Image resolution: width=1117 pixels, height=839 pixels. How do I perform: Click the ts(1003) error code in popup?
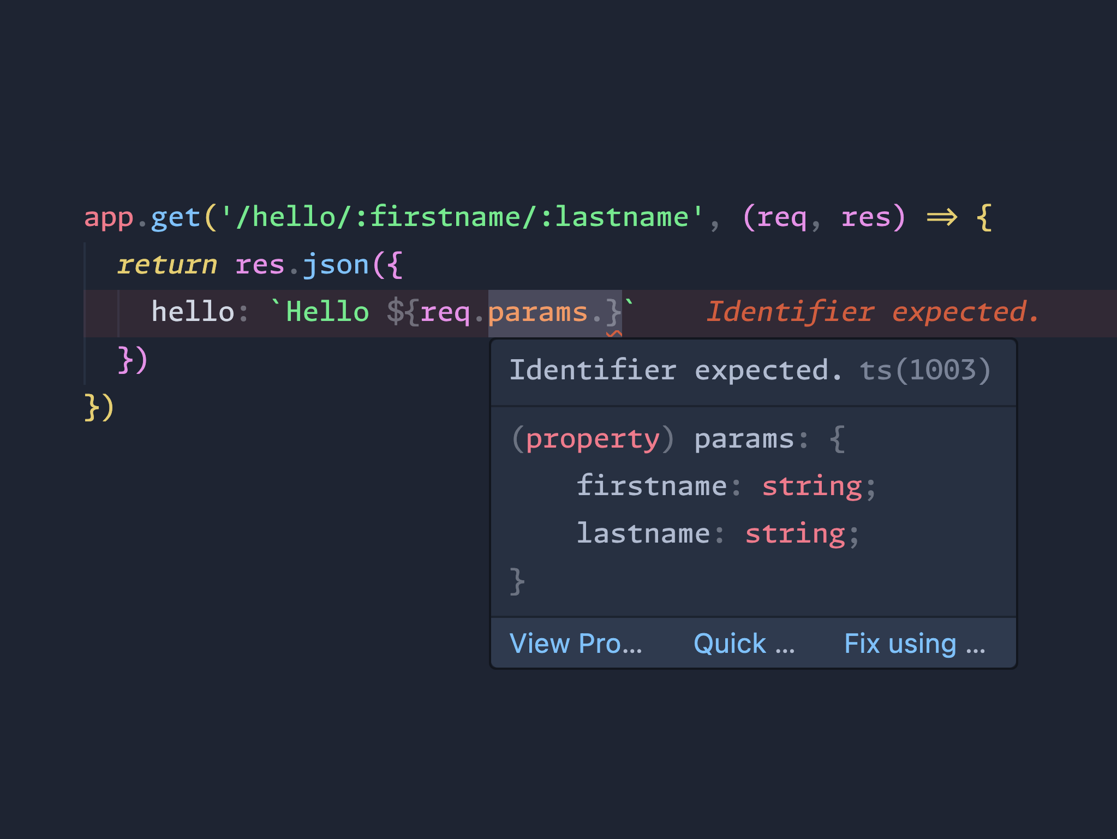point(925,370)
